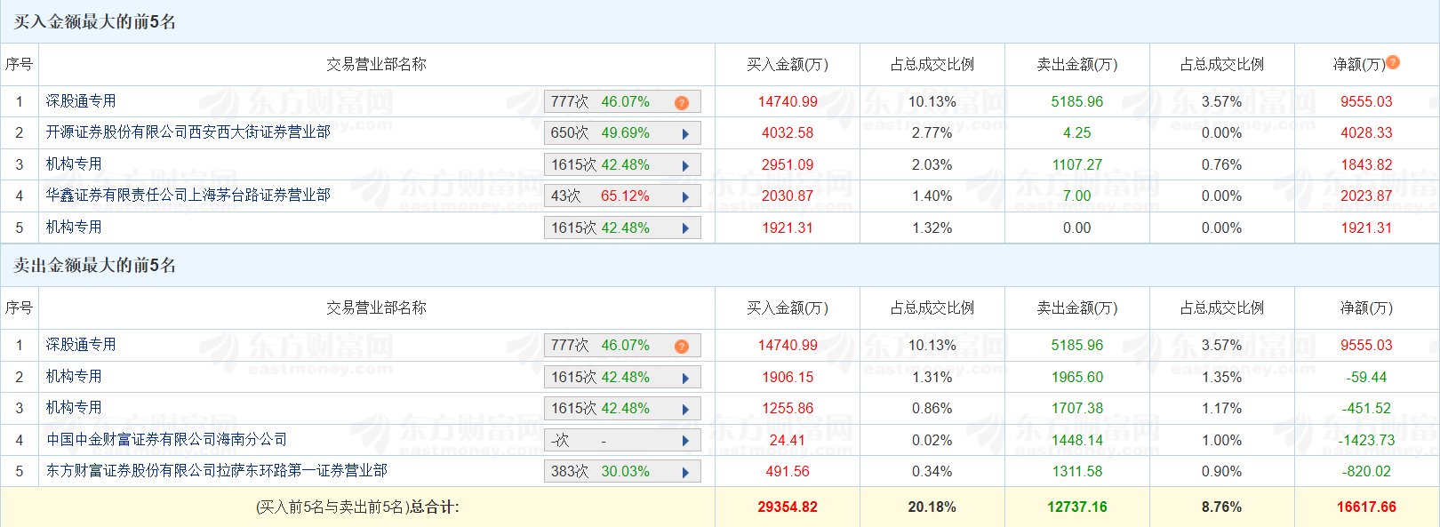Open 东方财富证券拉萨东环路第一证券营业部 link
Screen dimensions: 1440x527
click(217, 471)
